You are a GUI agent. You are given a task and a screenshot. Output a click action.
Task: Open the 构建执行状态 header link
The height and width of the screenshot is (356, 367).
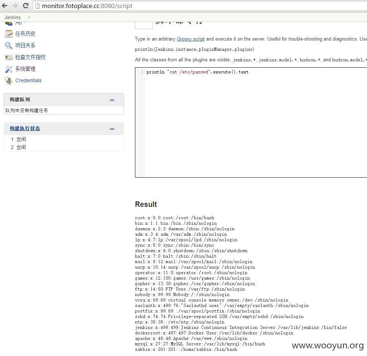(x=25, y=129)
